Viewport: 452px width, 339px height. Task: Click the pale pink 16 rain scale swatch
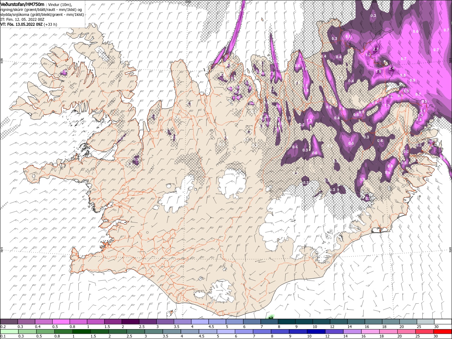370,332
